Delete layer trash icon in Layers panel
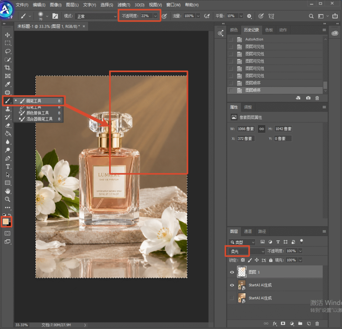 tap(317, 323)
